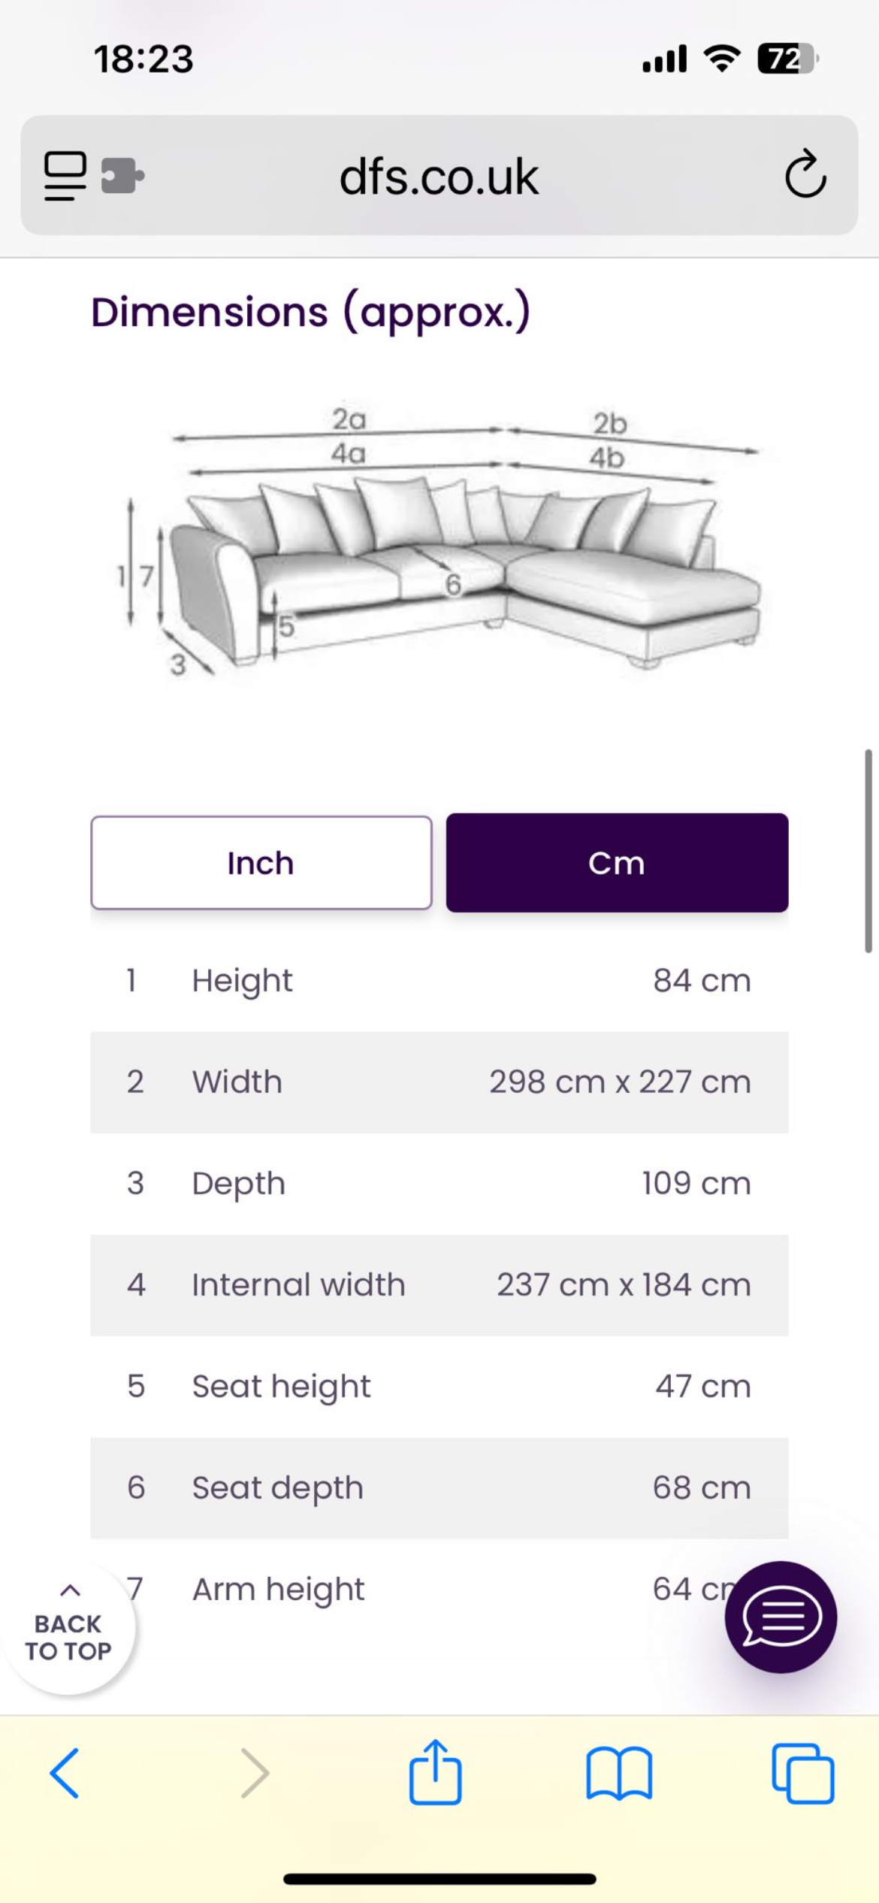Tap the Width dimension row

[439, 1082]
